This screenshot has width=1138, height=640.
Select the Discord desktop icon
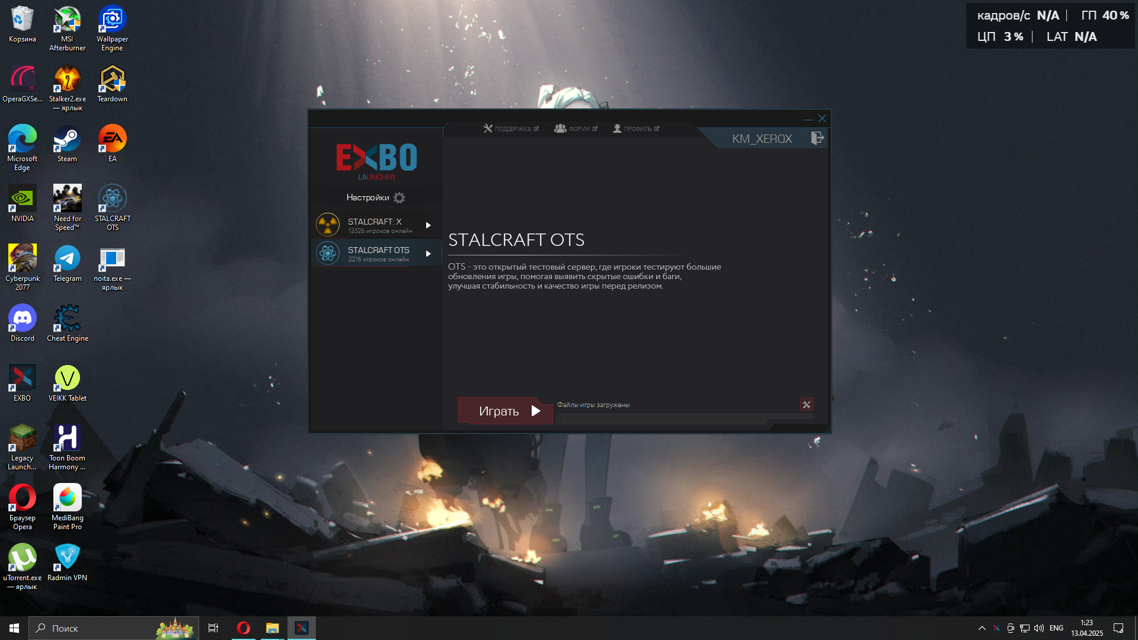pyautogui.click(x=23, y=324)
